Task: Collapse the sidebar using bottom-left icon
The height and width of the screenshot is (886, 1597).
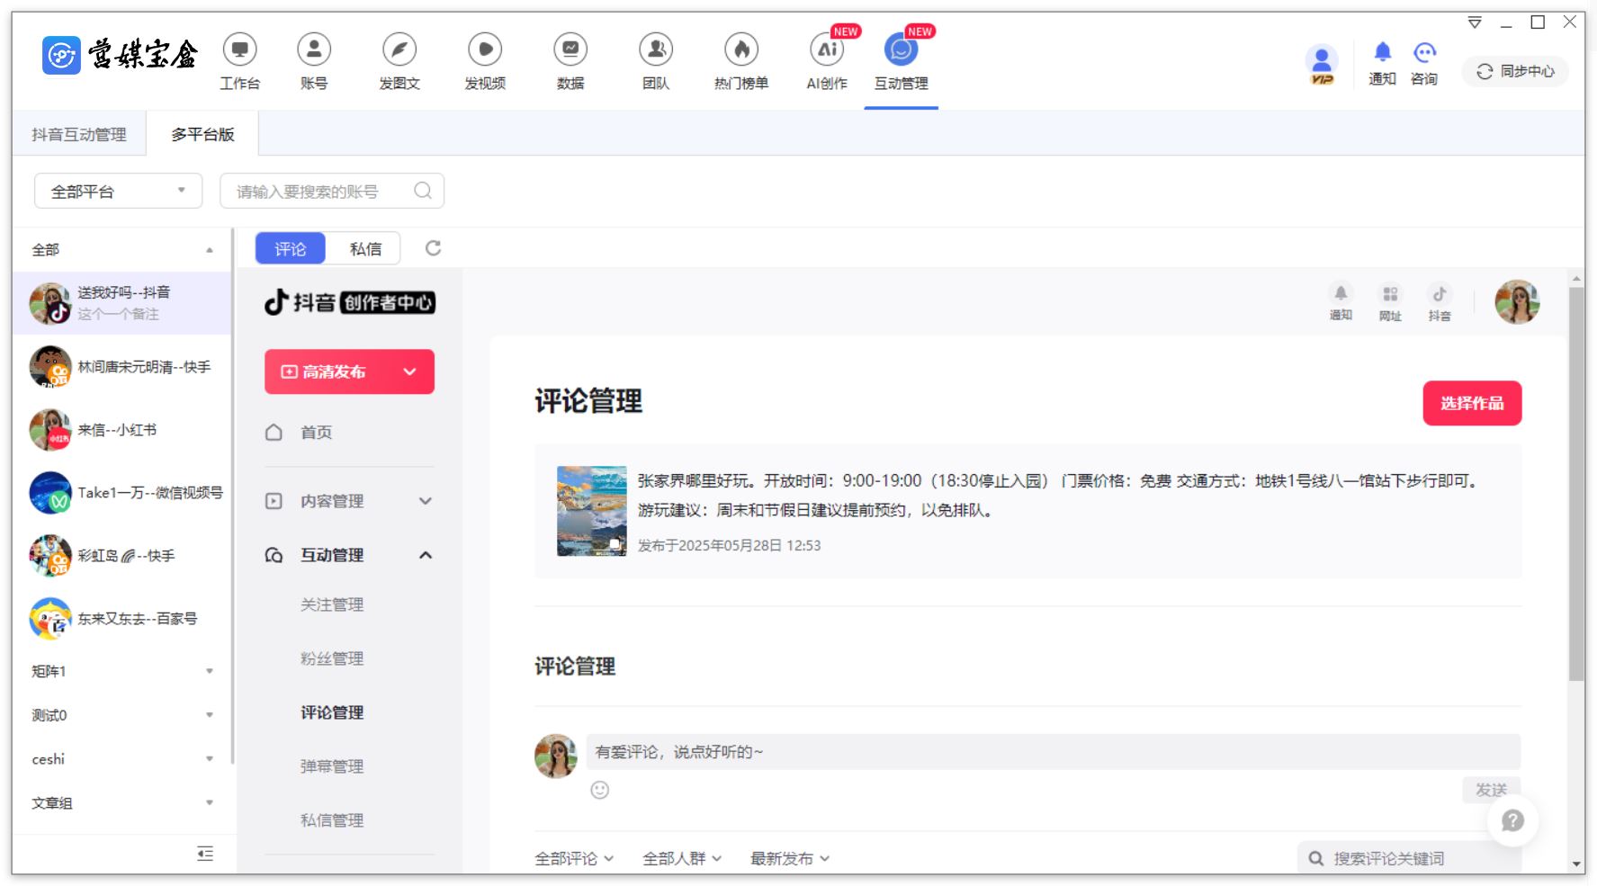Action: [x=205, y=854]
